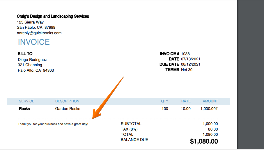Select tax amount 80.00
264x152 pixels.
[213, 129]
